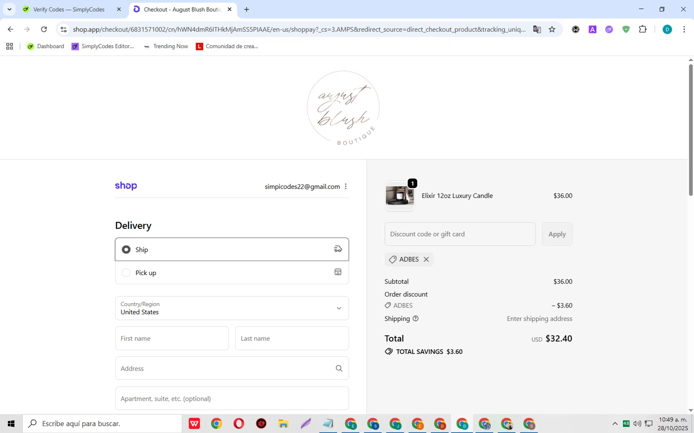Go forward in browser history
The height and width of the screenshot is (433, 694).
pos(27,29)
